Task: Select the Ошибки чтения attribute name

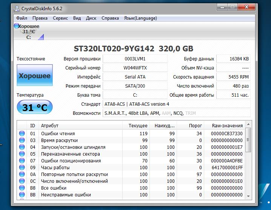Action: click(x=58, y=134)
